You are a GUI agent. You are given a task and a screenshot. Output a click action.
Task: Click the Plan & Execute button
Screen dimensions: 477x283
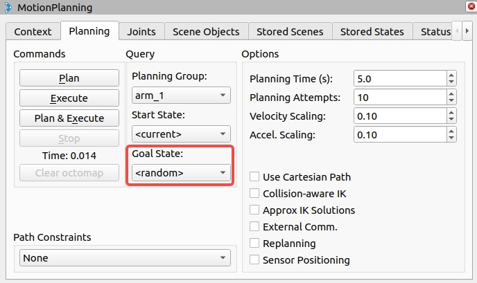click(69, 118)
